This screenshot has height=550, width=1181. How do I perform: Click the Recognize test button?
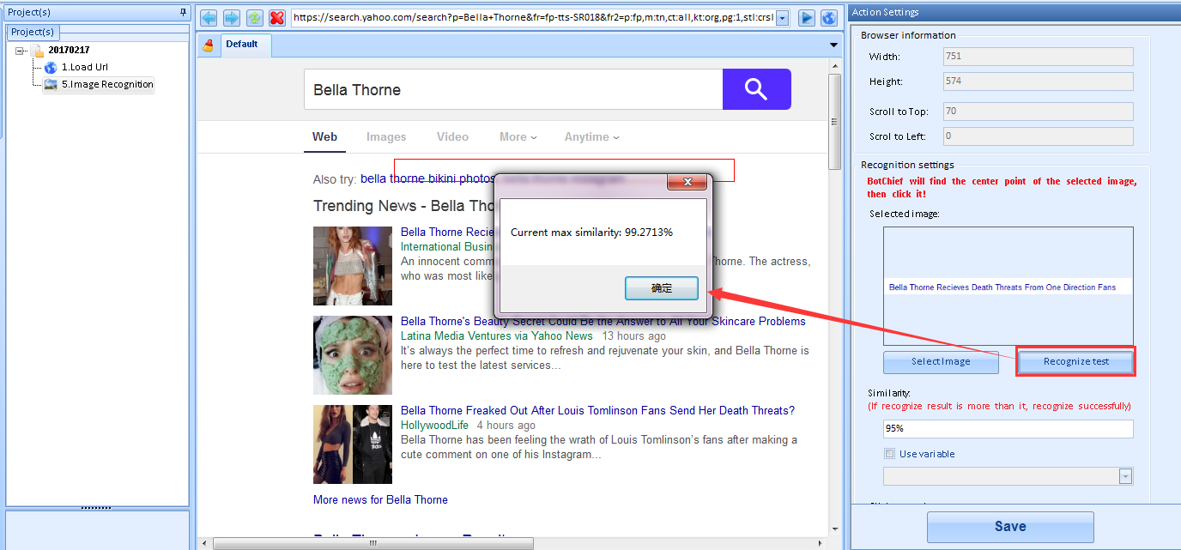tap(1076, 361)
